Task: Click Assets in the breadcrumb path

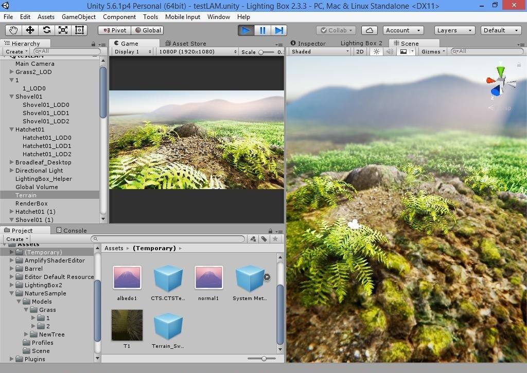Action: (x=114, y=248)
